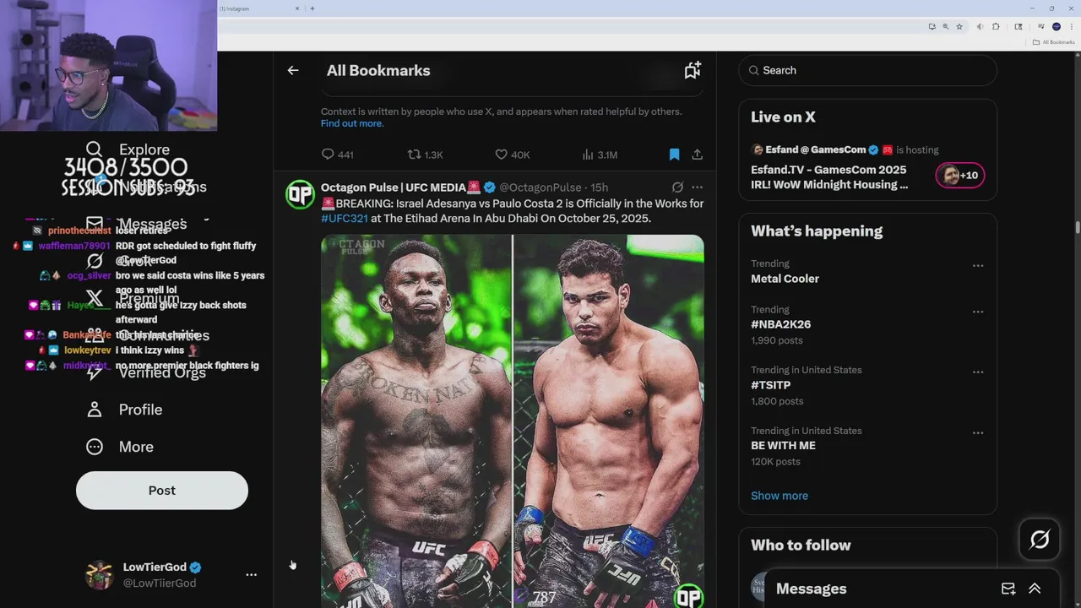The width and height of the screenshot is (1081, 608).
Task: Click the Post button
Action: (x=162, y=491)
